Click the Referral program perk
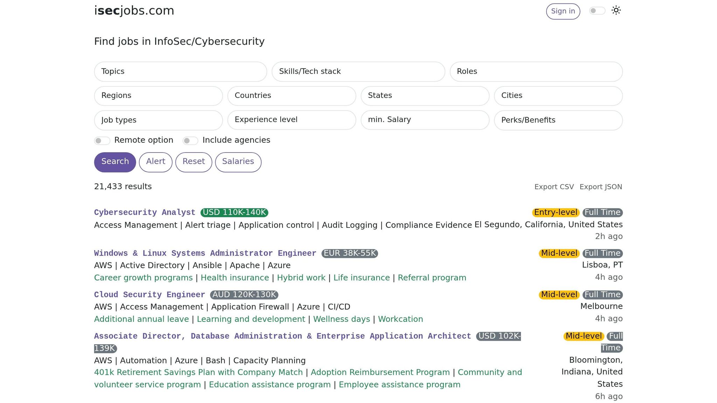 432,278
